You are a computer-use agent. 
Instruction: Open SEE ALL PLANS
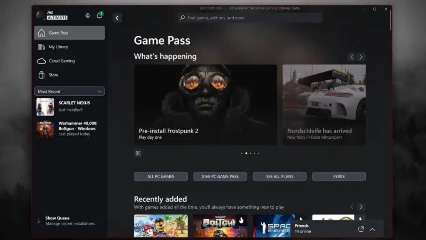pyautogui.click(x=279, y=176)
